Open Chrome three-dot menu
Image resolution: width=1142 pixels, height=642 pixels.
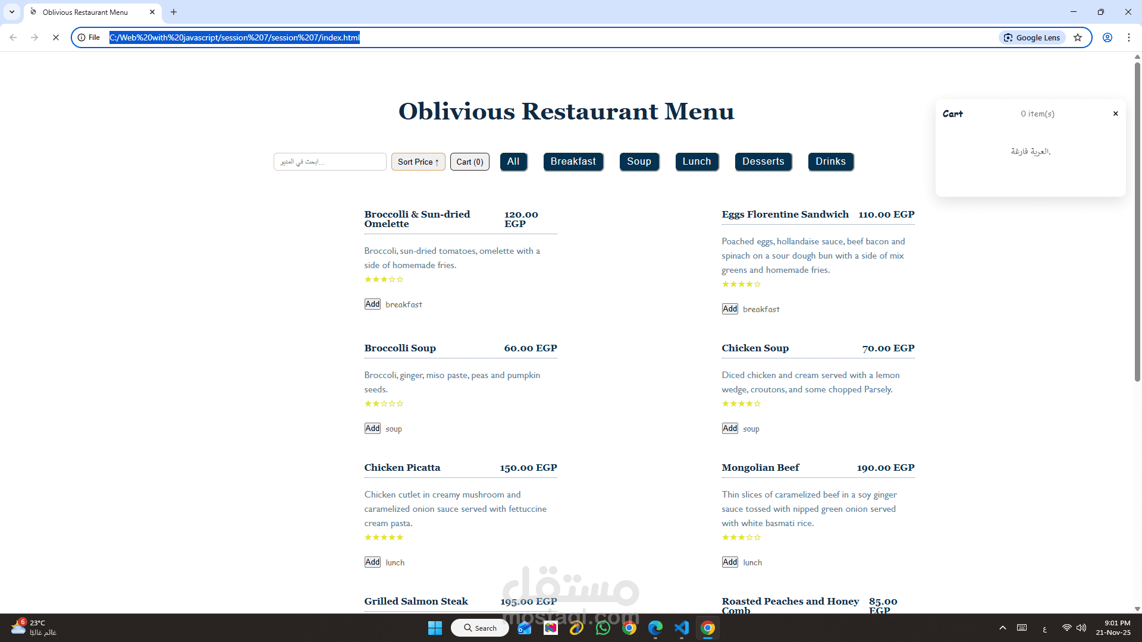pos(1129,37)
